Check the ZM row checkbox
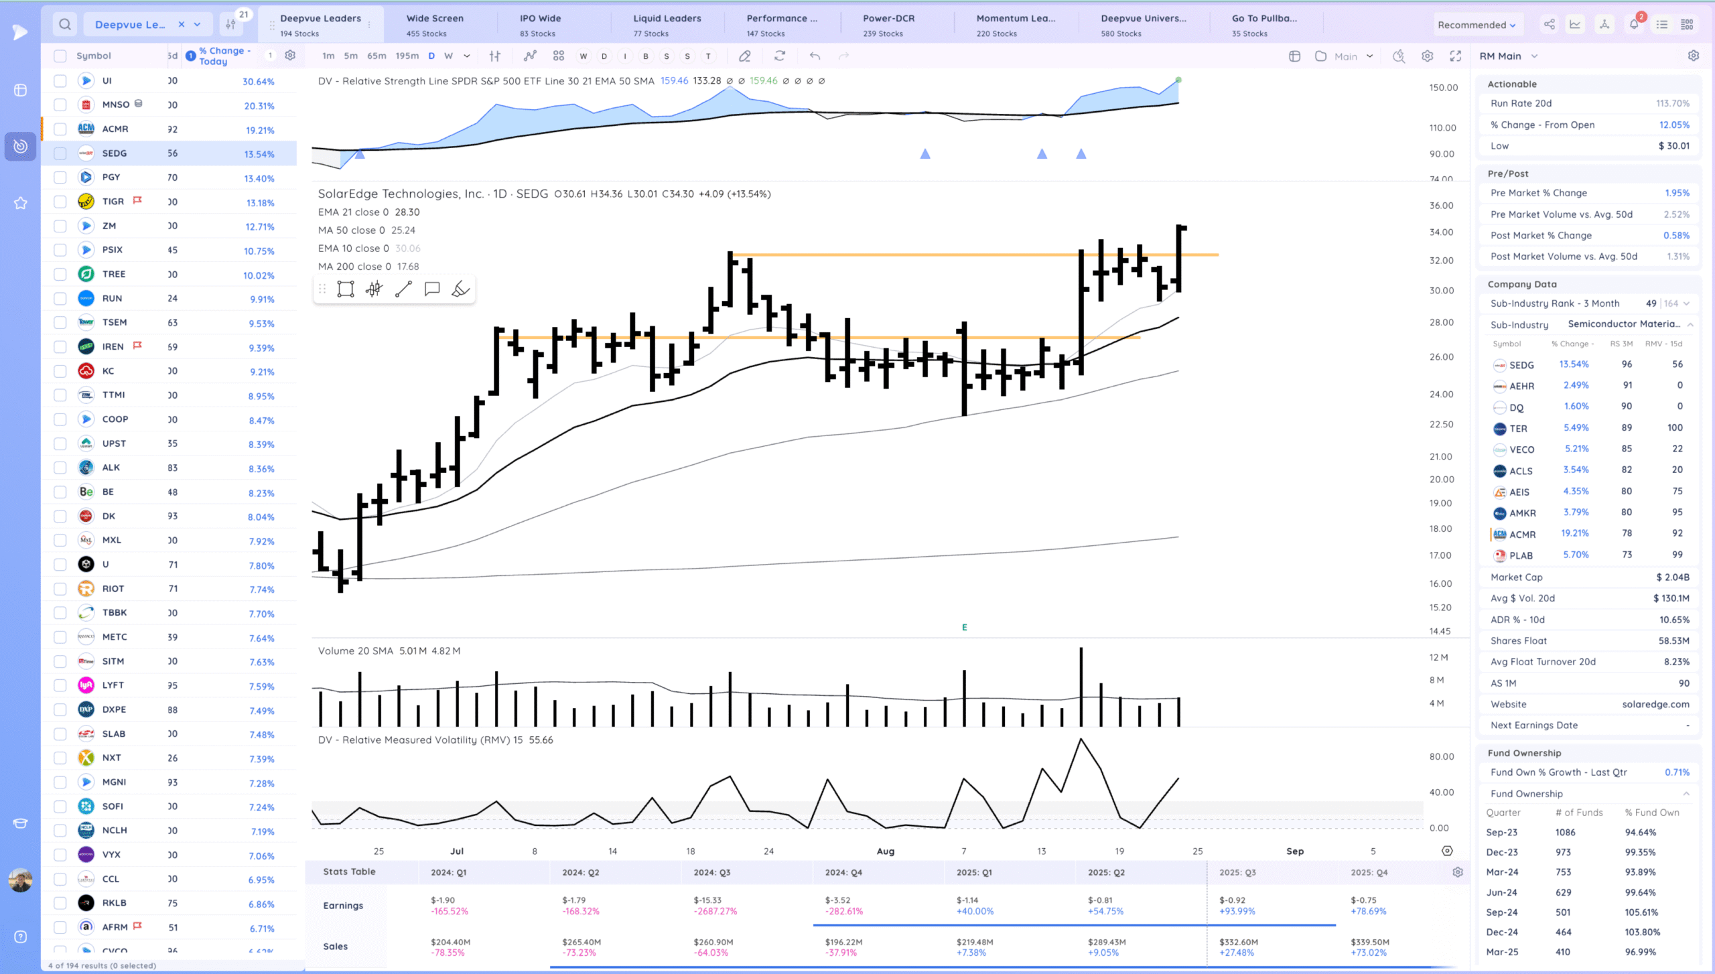Viewport: 1715px width, 974px height. pos(60,226)
